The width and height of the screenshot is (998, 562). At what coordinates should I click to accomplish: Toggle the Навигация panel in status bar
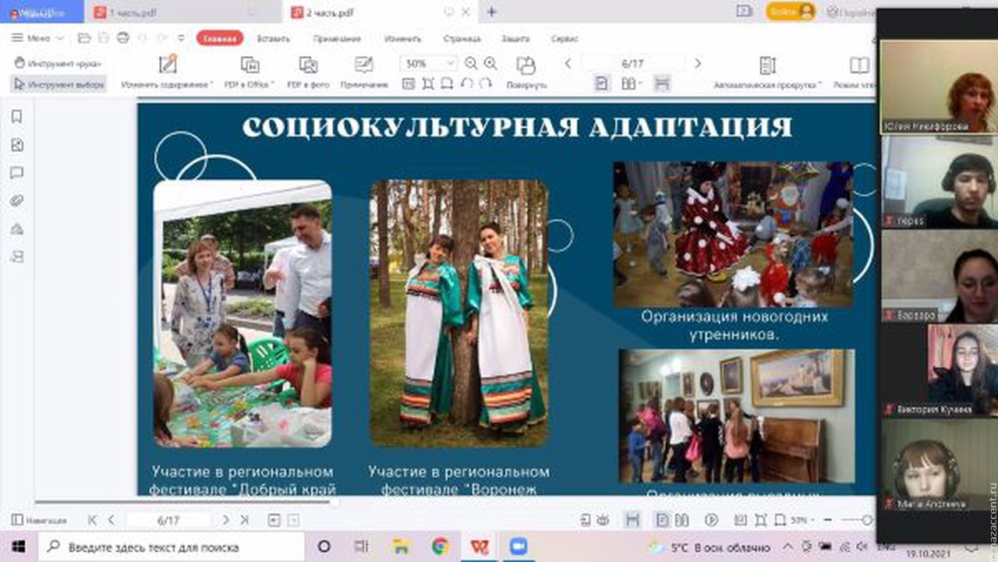[40, 520]
